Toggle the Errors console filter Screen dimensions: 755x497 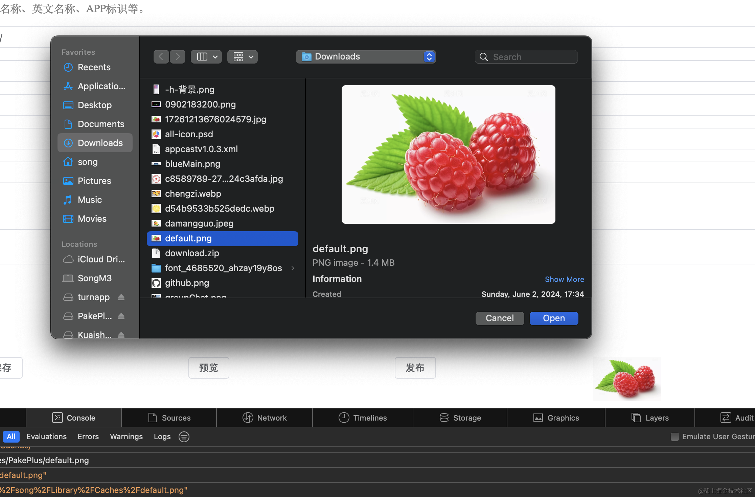pos(88,437)
